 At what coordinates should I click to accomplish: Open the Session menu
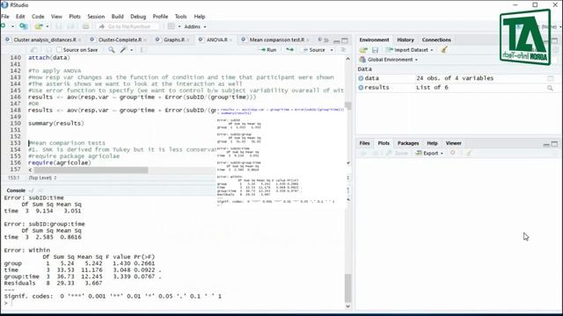(x=96, y=17)
